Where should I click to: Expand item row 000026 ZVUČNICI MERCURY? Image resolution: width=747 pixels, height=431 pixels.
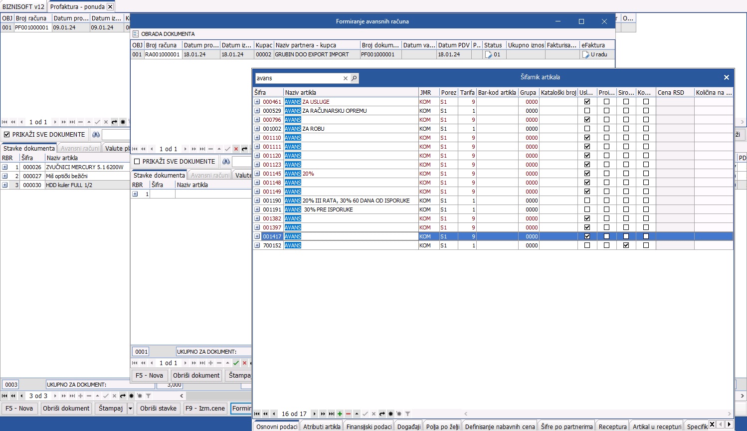5,167
